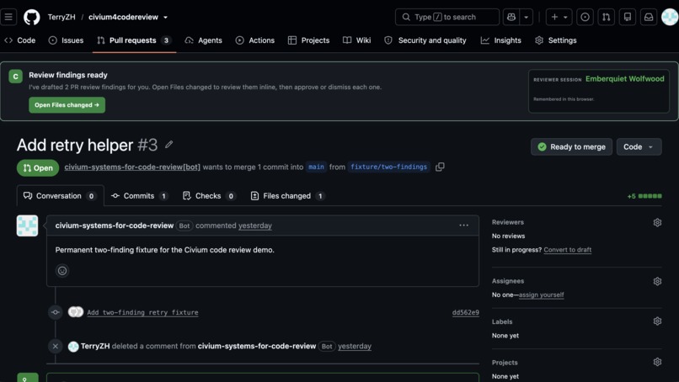The width and height of the screenshot is (679, 382).
Task: Click the Convert to draft link
Action: click(x=567, y=250)
